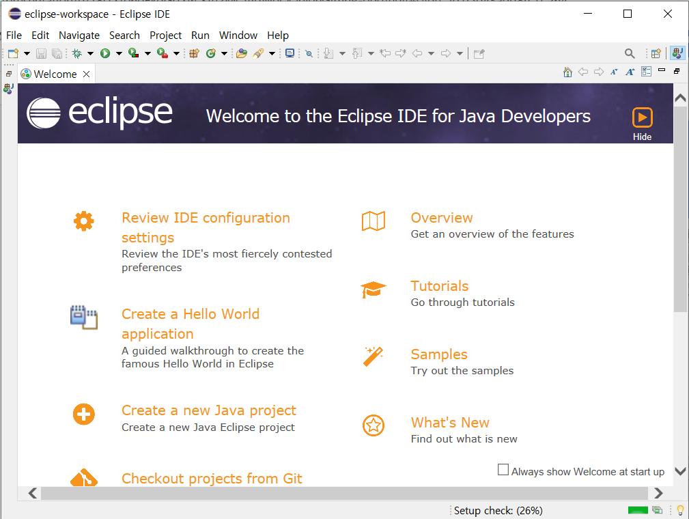Open the Overview link
Screen dimensions: 689x519
(x=442, y=218)
